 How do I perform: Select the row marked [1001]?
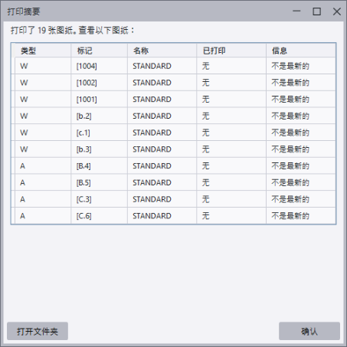[175, 100]
